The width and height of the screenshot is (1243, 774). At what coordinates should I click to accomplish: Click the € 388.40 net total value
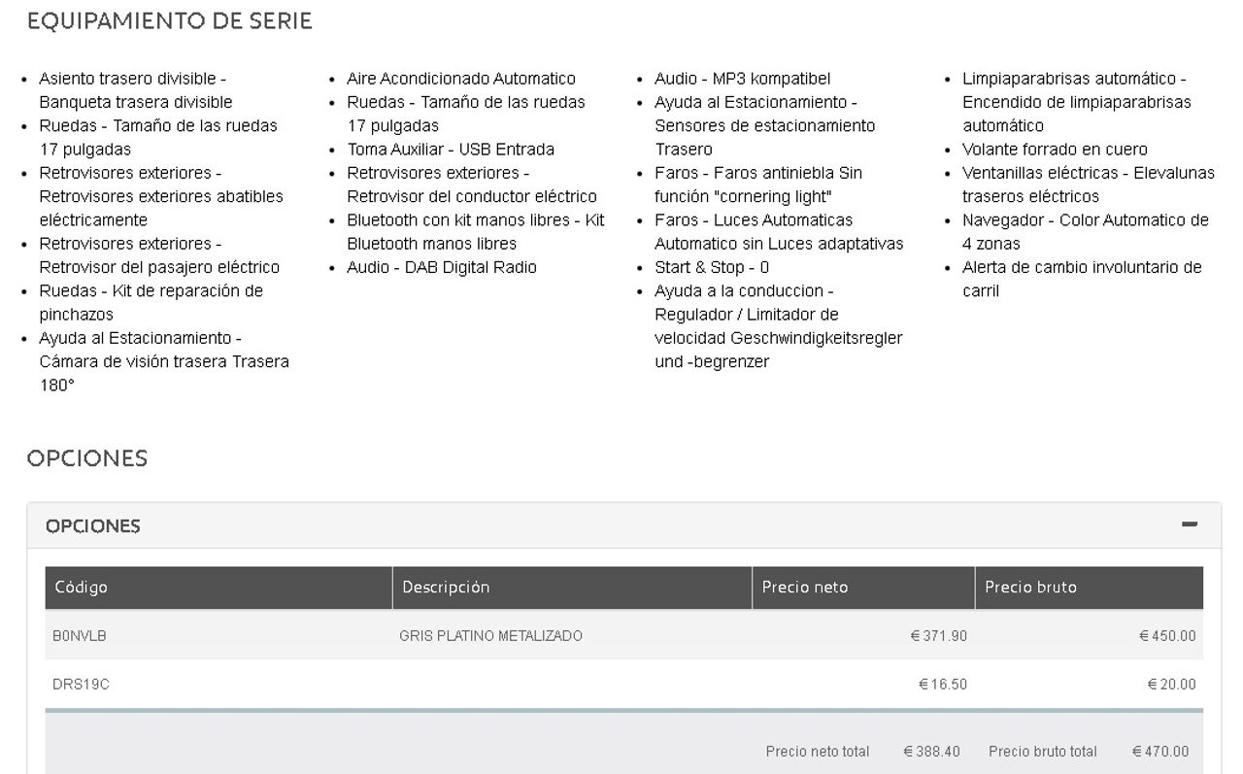pyautogui.click(x=931, y=752)
